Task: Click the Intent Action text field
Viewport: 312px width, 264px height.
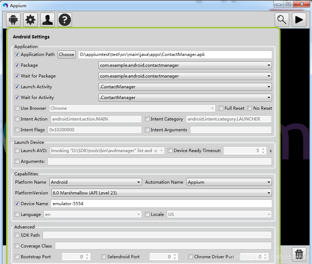Action: click(96, 119)
